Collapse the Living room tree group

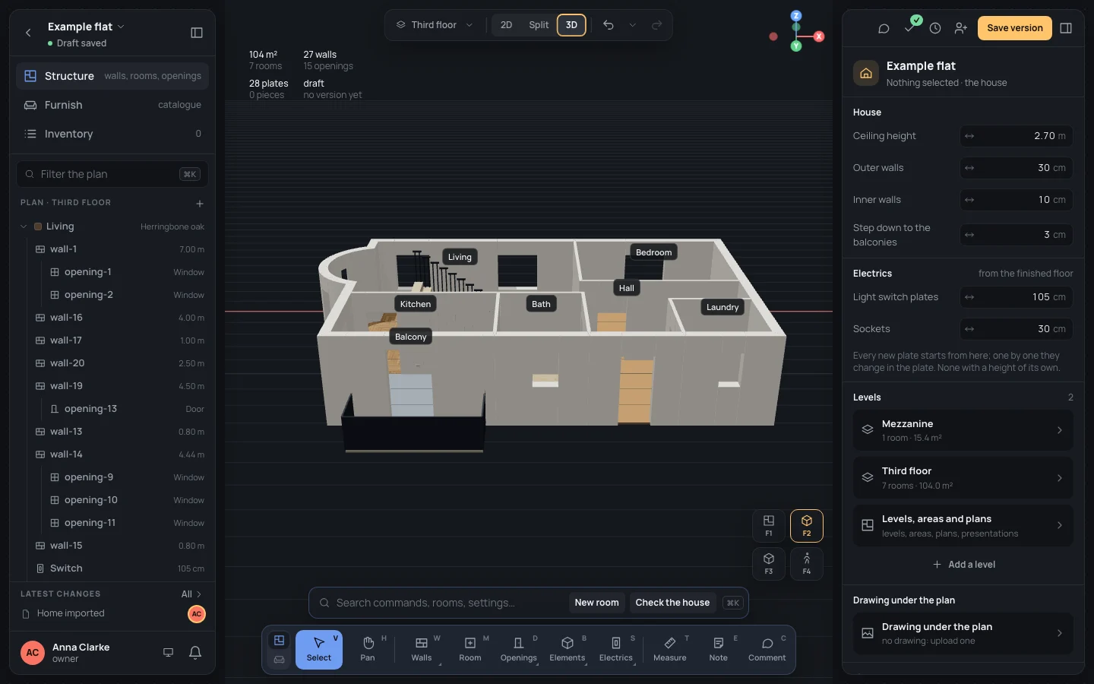coord(24,226)
